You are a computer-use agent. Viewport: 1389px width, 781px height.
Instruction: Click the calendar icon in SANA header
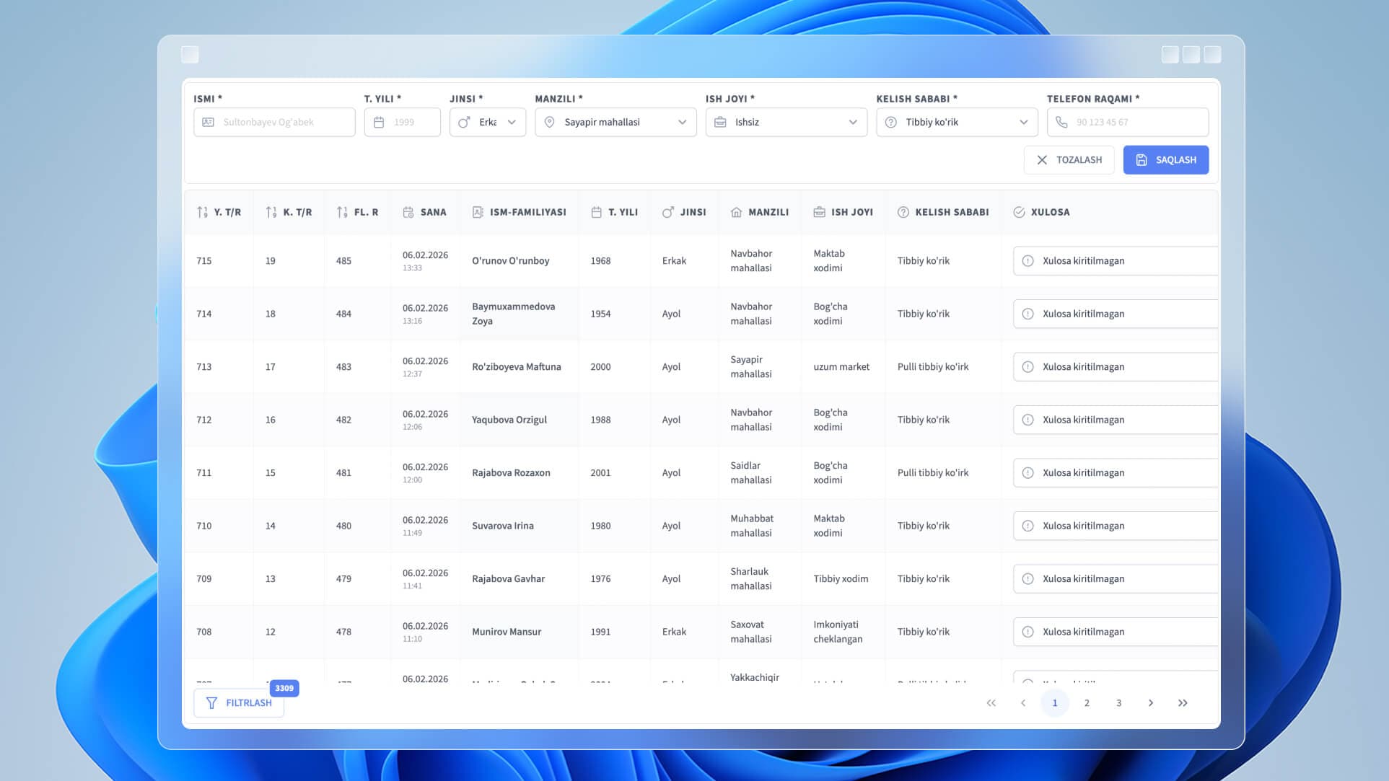(x=408, y=212)
